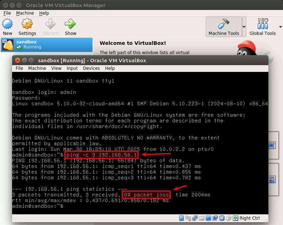Click the Discard arrow icon in Manager
The image size is (283, 225).
point(50,23)
